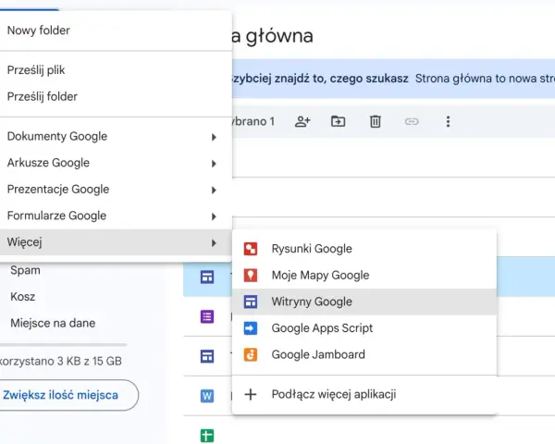Open Kosz in the sidebar
This screenshot has height=444, width=555.
22,296
